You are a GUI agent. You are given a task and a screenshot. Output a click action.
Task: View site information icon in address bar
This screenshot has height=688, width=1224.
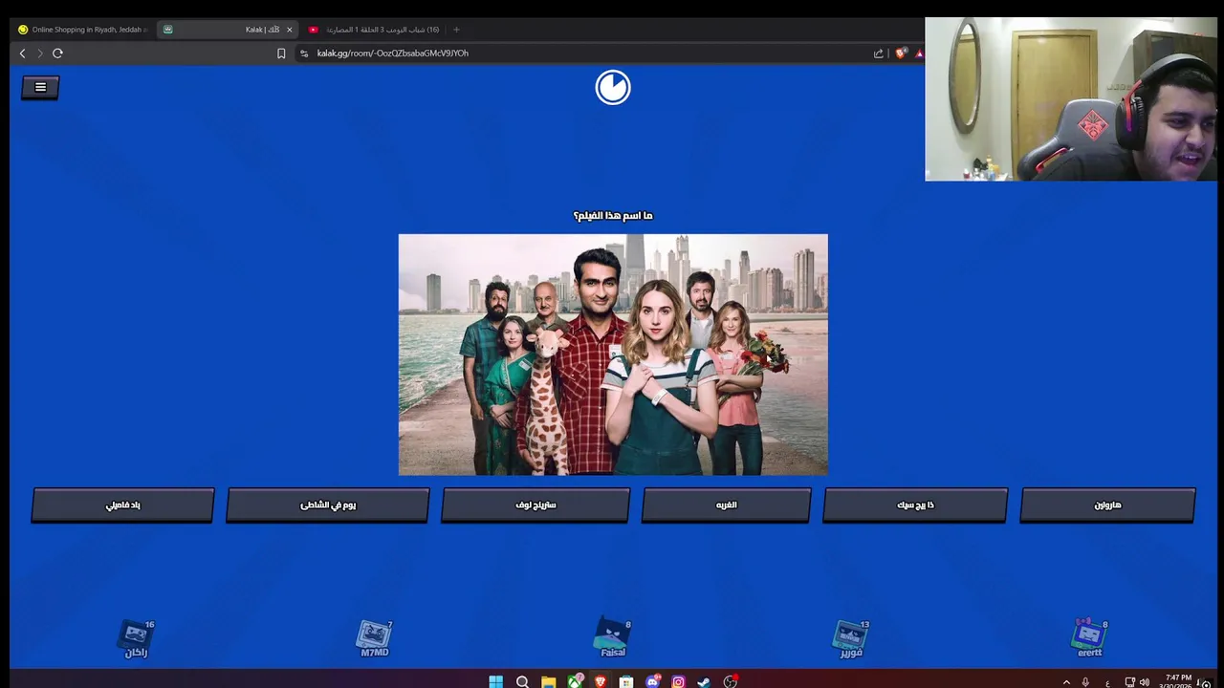pyautogui.click(x=304, y=54)
